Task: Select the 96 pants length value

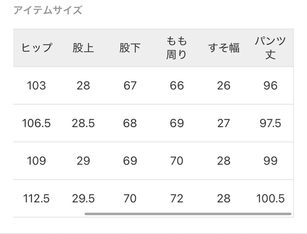Action: coord(270,85)
